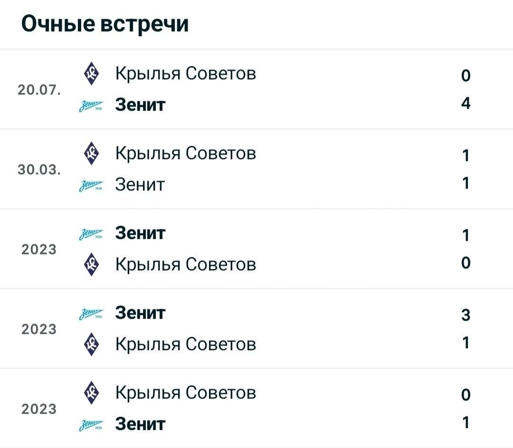This screenshot has width=513, height=448.
Task: Click Zenit logo in 20.07 match
Action: [91, 105]
